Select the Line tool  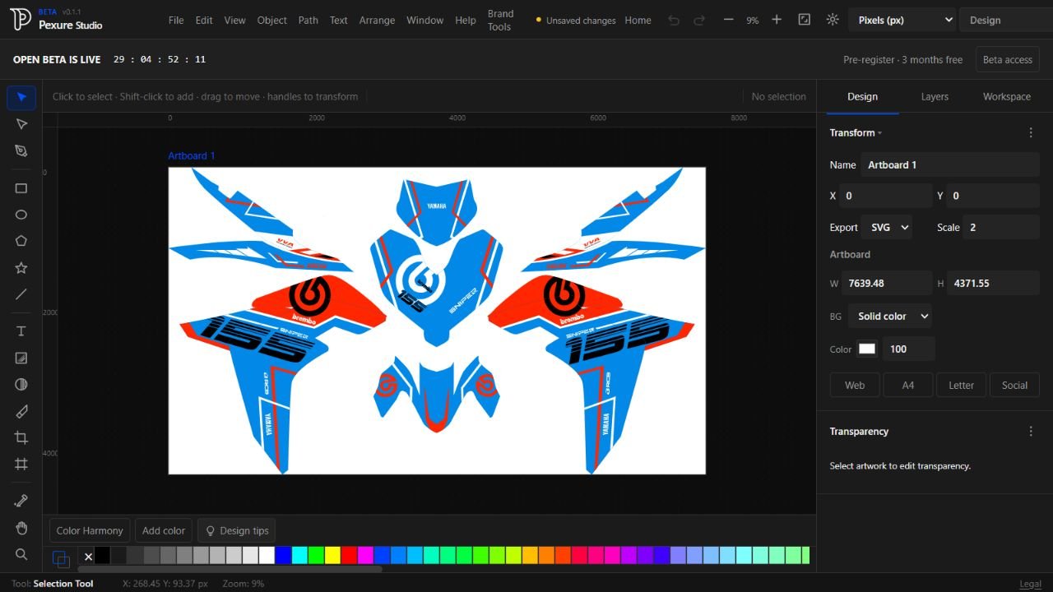pos(21,294)
